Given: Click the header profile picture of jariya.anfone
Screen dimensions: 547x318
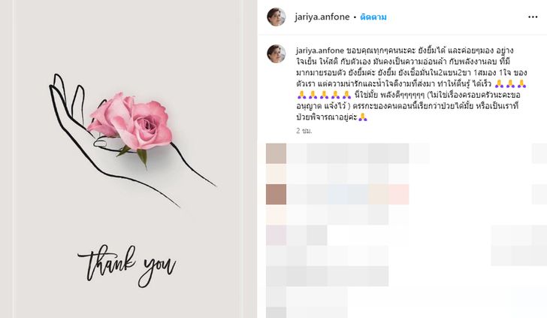Looking at the screenshot, I should (x=277, y=17).
